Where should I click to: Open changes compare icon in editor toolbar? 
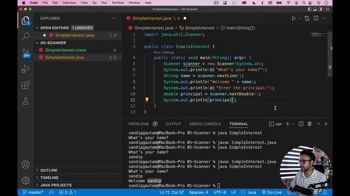(307, 19)
